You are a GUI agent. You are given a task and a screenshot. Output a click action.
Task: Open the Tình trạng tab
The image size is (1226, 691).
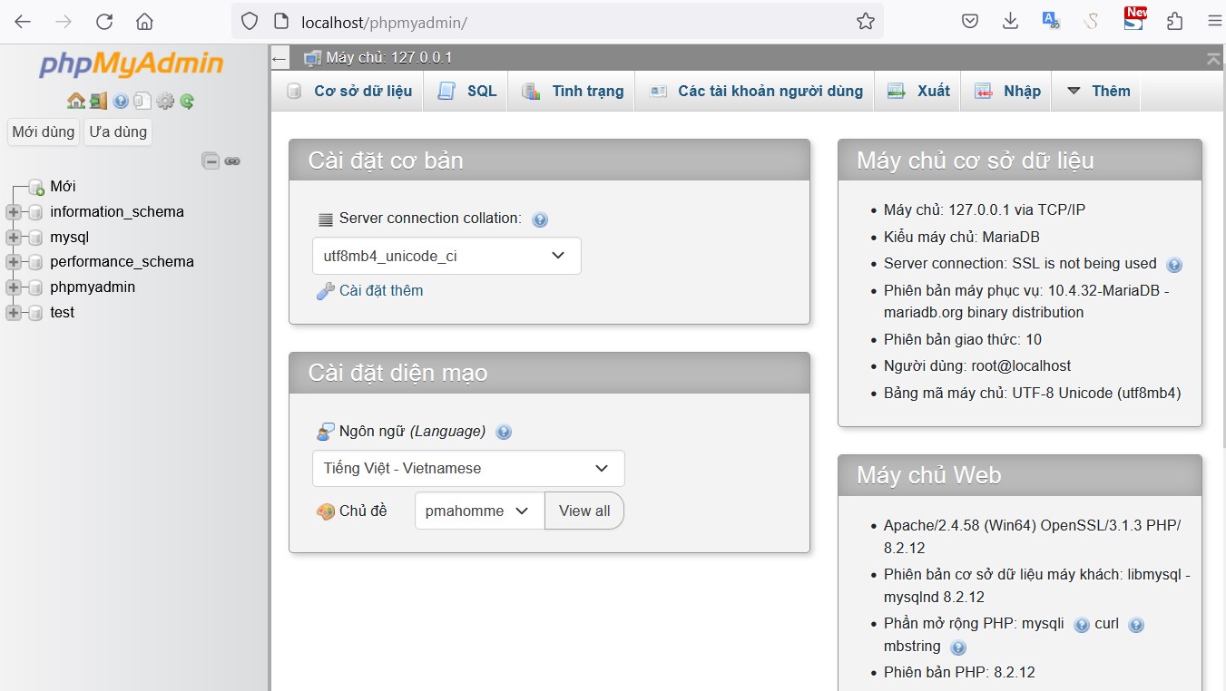coord(573,91)
